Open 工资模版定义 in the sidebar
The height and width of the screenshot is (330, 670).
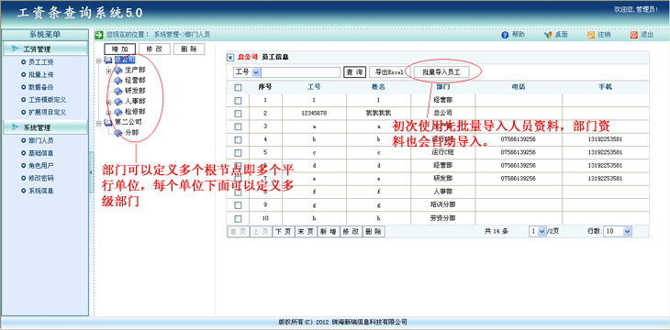coord(47,100)
